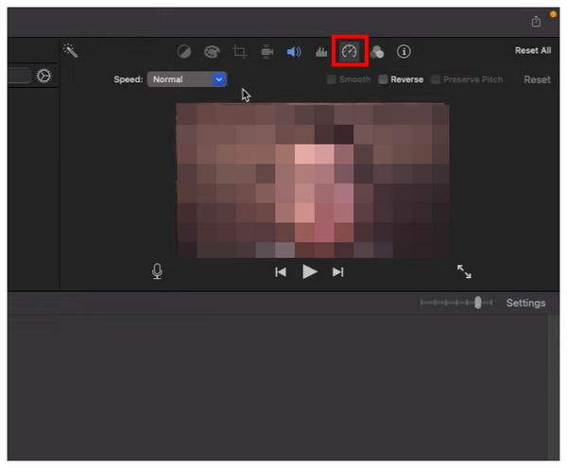Adjust the timeline zoom slider handle
This screenshot has height=468, width=567.
click(x=477, y=303)
